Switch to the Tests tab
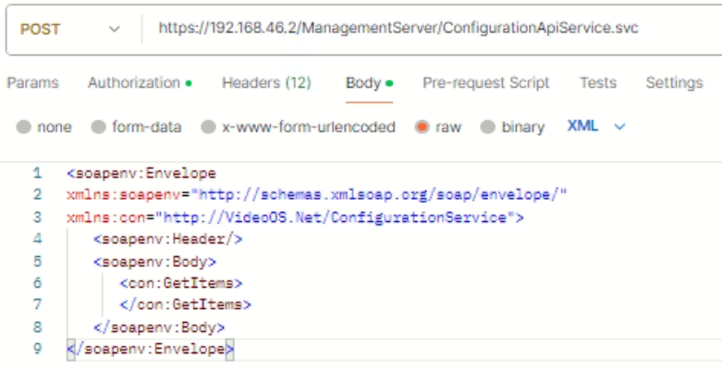722x370 pixels. click(x=597, y=83)
